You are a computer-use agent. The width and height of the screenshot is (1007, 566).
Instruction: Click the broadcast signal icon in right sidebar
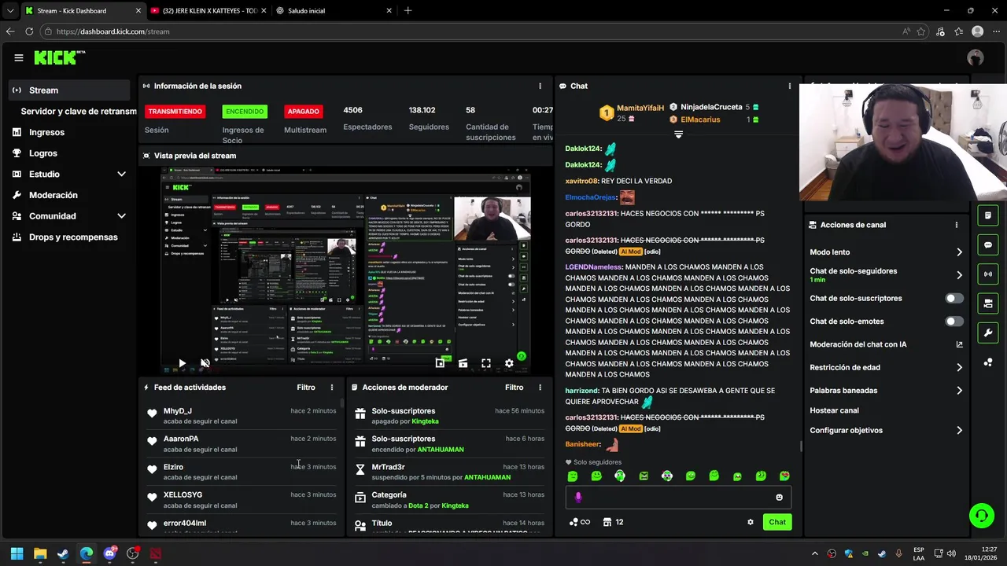click(988, 274)
